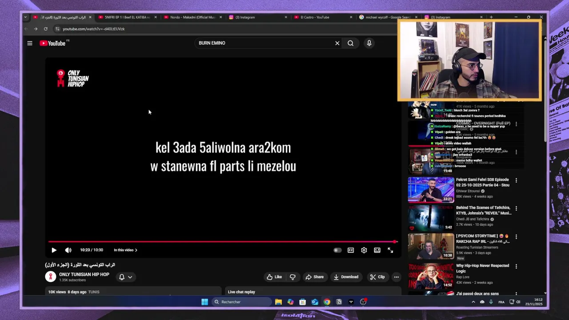Image resolution: width=569 pixels, height=320 pixels.
Task: Toggle the autoplay switch in the player
Action: click(337, 250)
